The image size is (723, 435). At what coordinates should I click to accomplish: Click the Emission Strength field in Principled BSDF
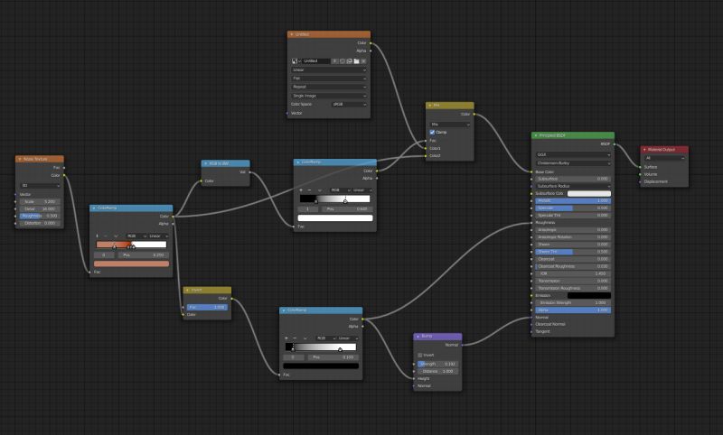(x=573, y=303)
